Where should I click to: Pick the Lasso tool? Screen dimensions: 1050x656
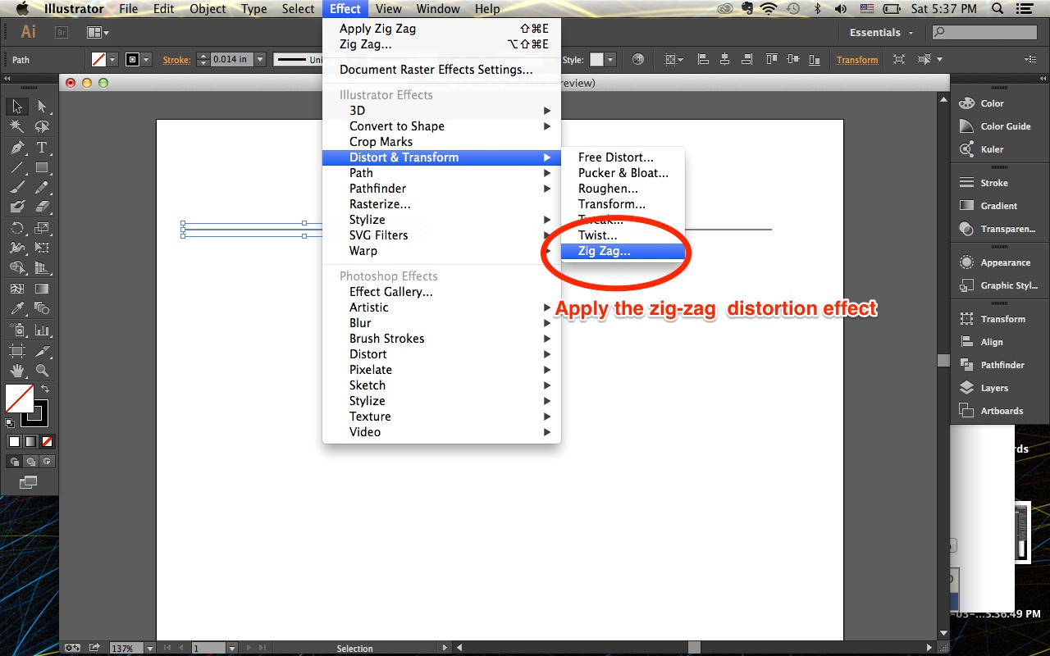click(42, 127)
